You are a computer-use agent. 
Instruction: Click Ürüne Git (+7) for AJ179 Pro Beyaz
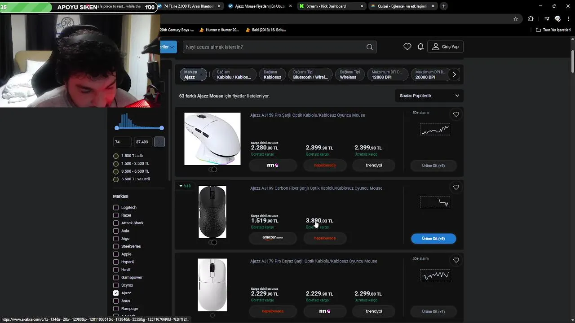click(433, 311)
